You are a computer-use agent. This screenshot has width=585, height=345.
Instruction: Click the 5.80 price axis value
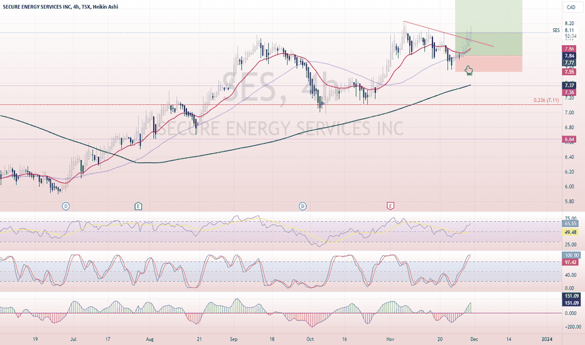[x=569, y=201]
